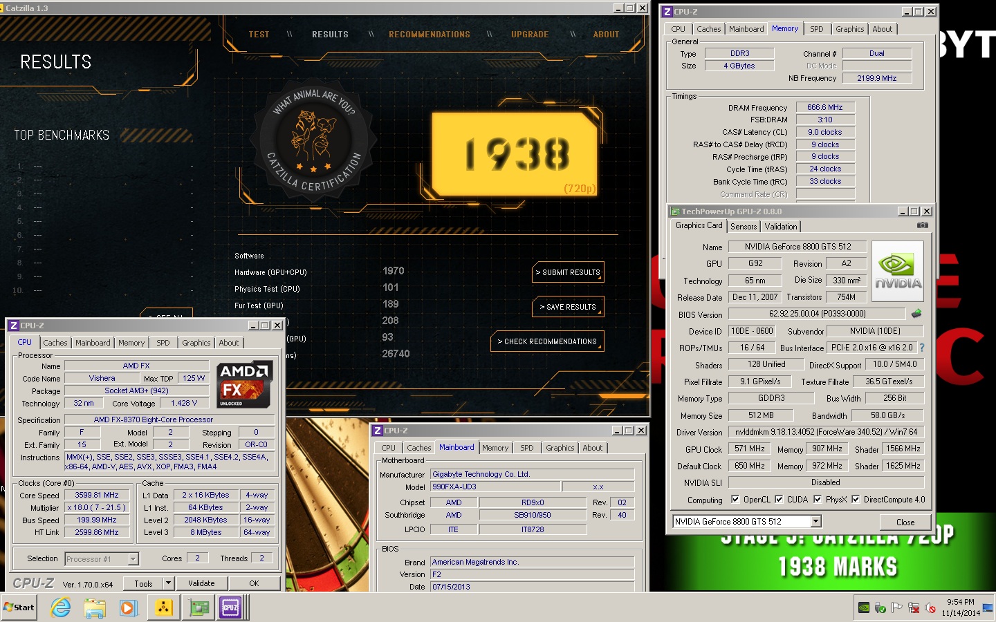This screenshot has width=996, height=622.
Task: Click the SAVE RESULTS button
Action: (568, 307)
